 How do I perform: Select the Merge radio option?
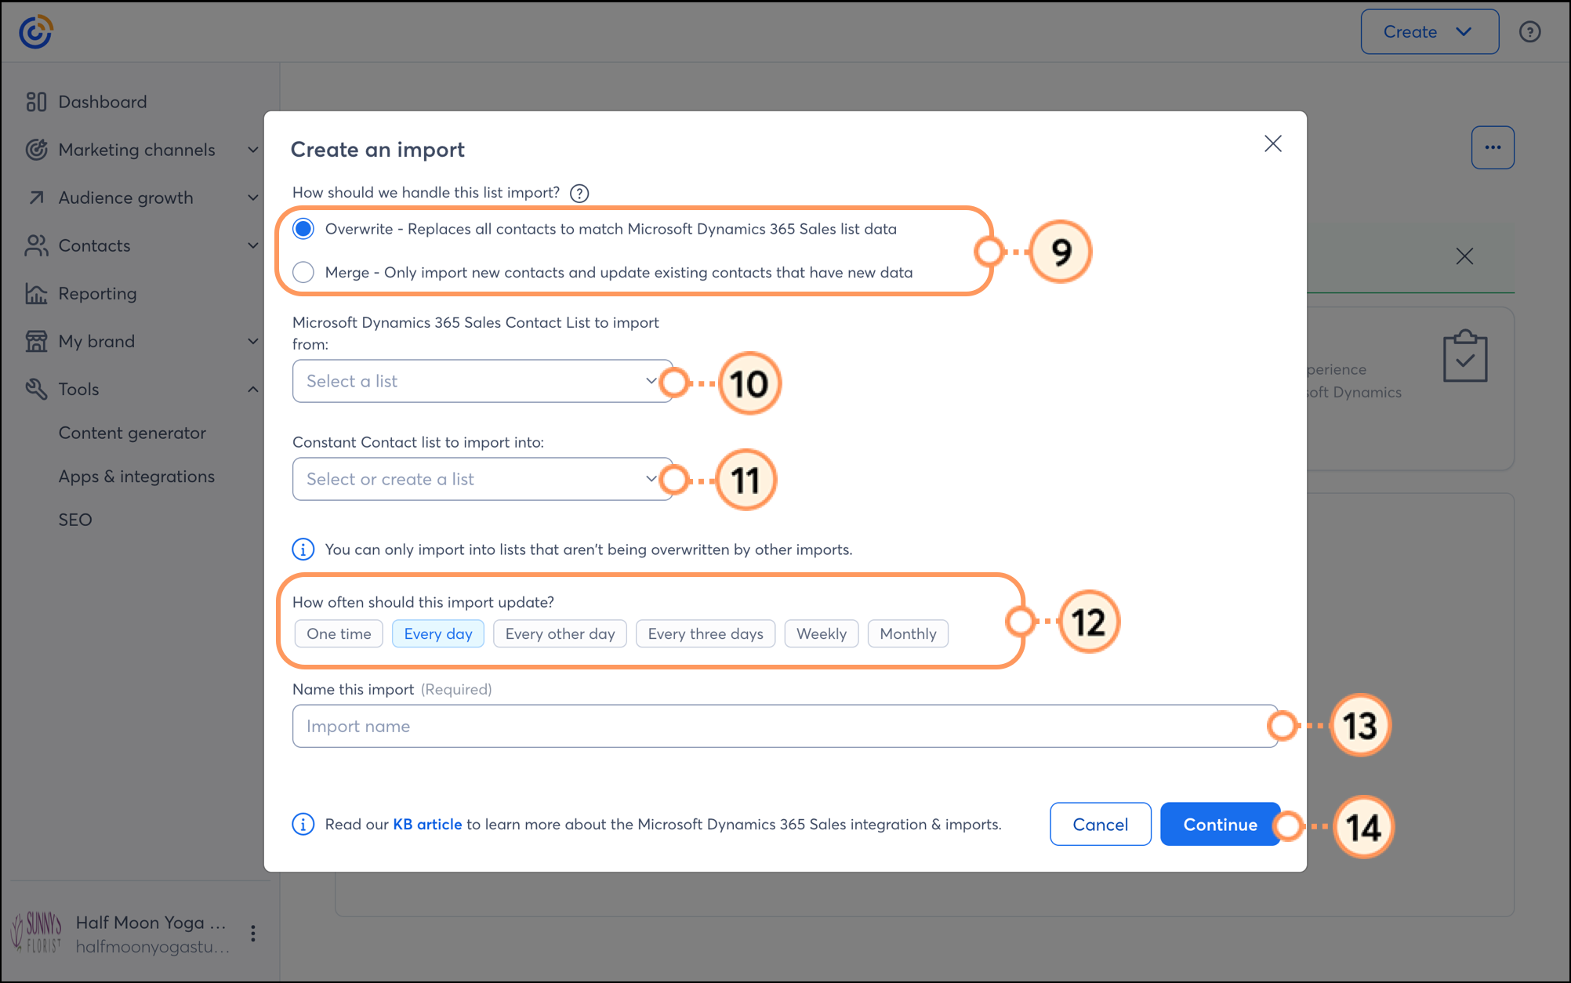303,272
